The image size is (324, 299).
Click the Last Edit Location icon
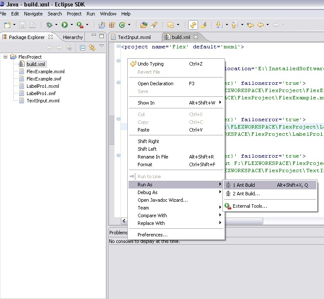(x=250, y=25)
